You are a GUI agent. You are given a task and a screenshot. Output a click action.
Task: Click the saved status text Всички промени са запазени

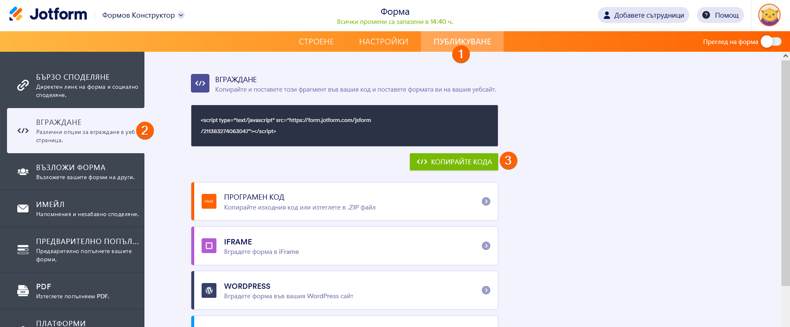(395, 22)
